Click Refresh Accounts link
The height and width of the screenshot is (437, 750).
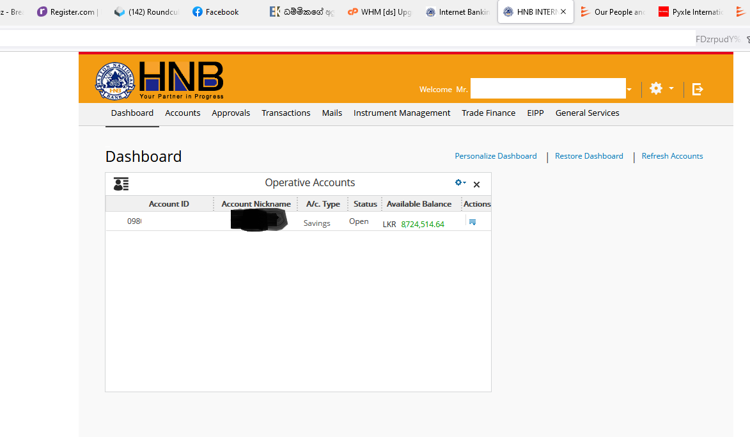coord(672,156)
